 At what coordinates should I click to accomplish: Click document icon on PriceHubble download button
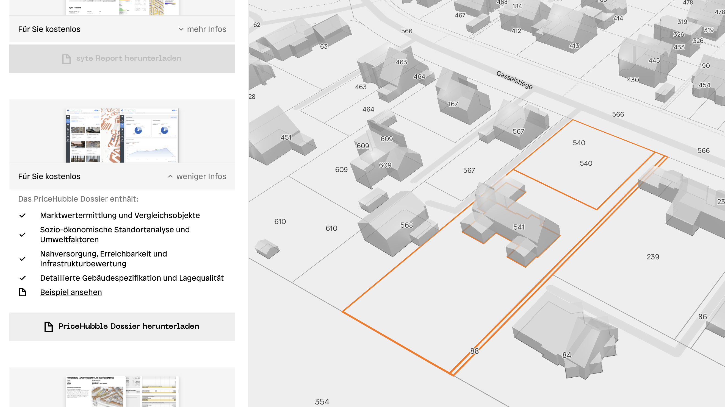48,326
